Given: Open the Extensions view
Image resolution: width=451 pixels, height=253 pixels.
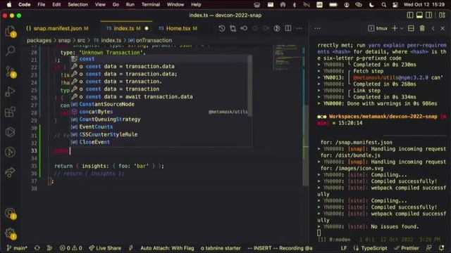Looking at the screenshot, I should click(x=11, y=112).
